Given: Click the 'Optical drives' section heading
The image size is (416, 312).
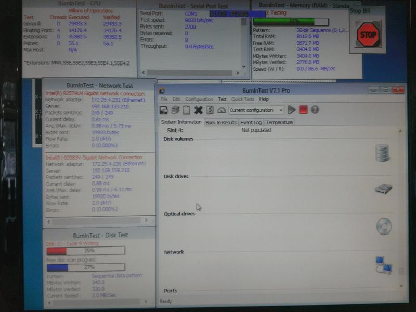Looking at the screenshot, I should click(x=179, y=214).
